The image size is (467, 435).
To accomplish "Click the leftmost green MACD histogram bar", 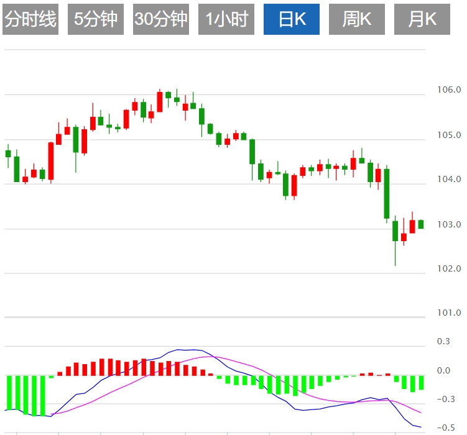I will tap(9, 393).
